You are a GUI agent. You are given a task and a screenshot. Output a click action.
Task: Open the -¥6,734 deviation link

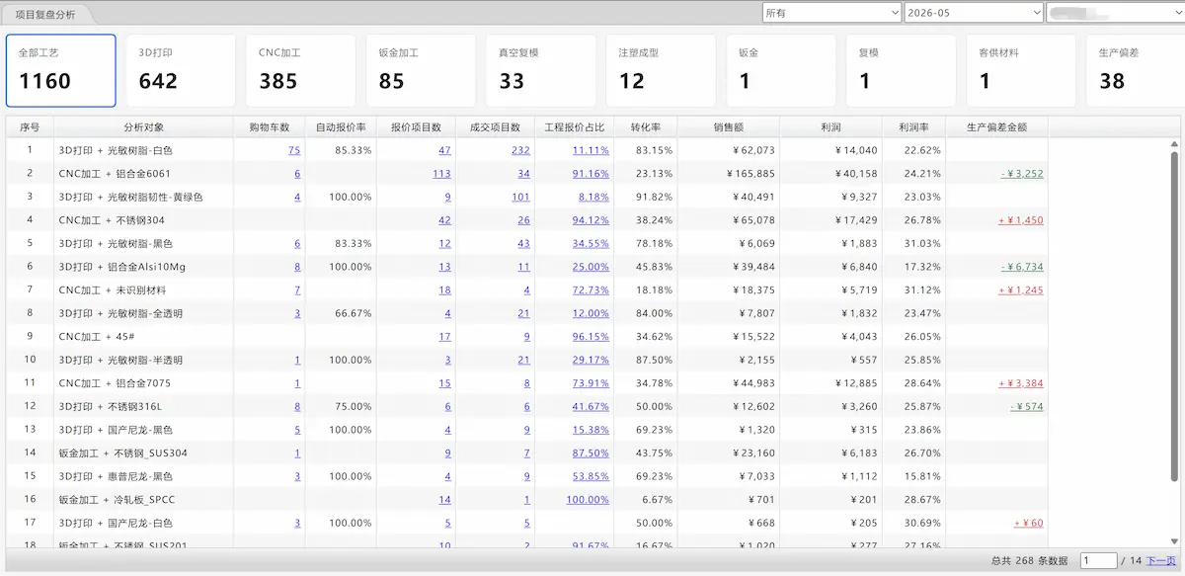(x=1021, y=267)
